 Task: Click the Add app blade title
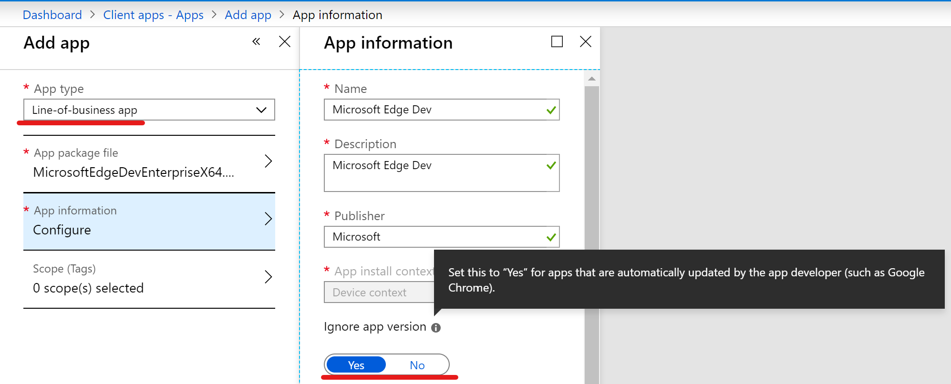click(x=57, y=43)
